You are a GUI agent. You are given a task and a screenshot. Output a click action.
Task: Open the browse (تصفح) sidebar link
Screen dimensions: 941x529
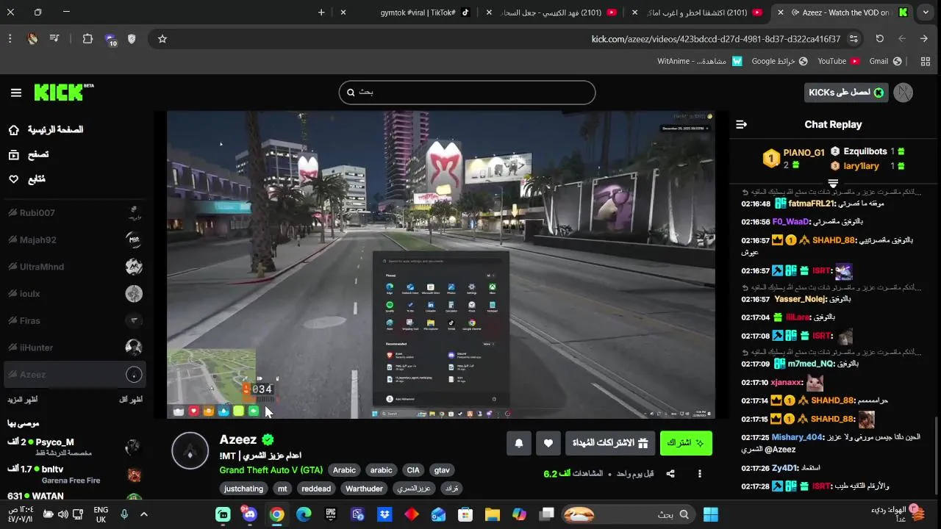[29, 154]
